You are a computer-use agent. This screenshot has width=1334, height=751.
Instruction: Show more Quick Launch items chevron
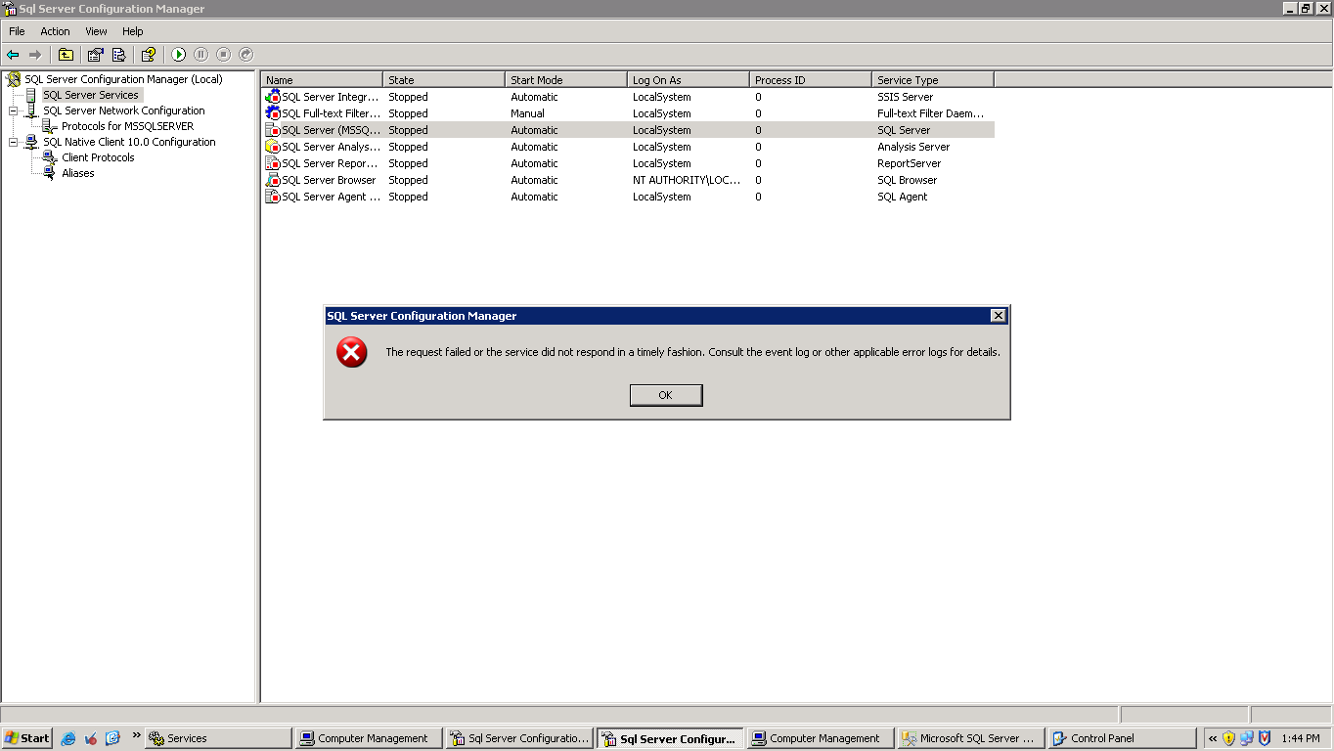136,735
